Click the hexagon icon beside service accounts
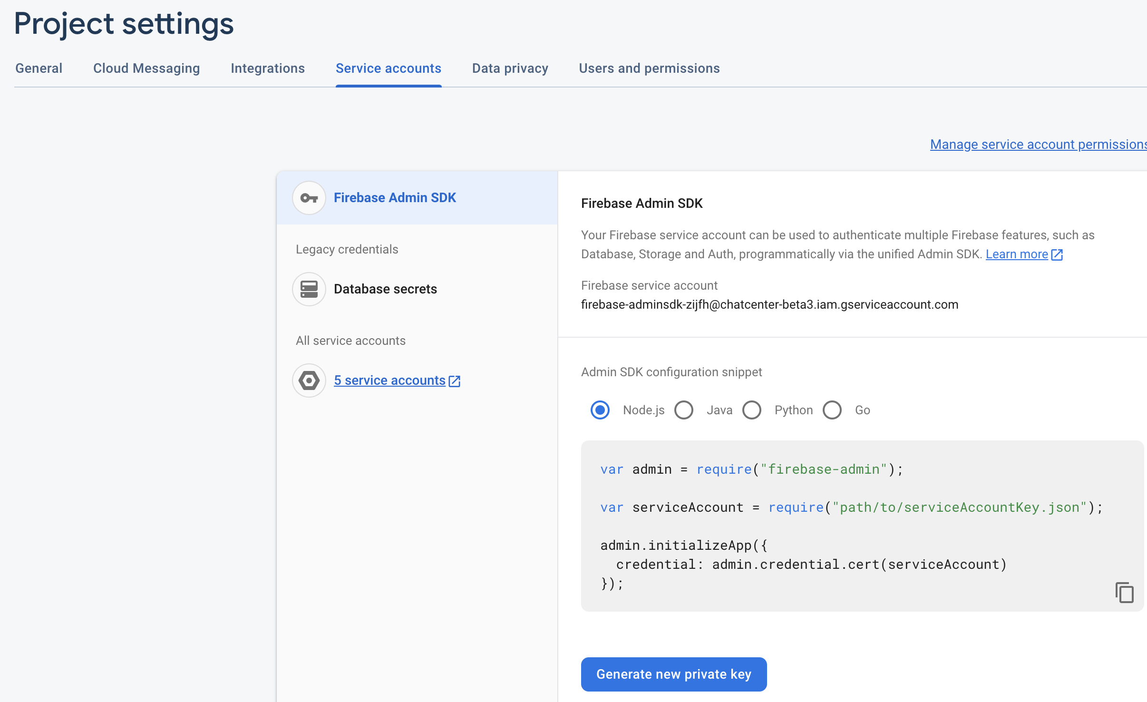This screenshot has height=702, width=1147. tap(309, 380)
